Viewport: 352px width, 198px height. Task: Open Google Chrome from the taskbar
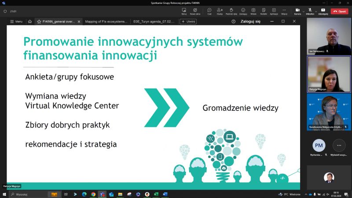point(93,194)
